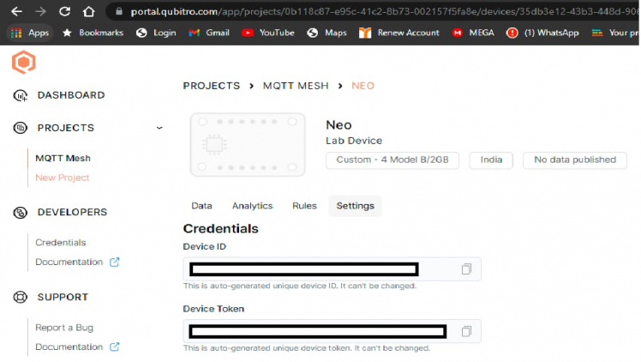Create a New Project from sidebar
This screenshot has width=641, height=362.
coord(63,178)
